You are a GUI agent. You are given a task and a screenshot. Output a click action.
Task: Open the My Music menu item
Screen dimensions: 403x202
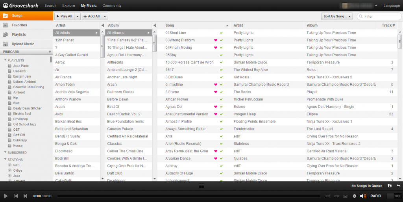tap(89, 6)
